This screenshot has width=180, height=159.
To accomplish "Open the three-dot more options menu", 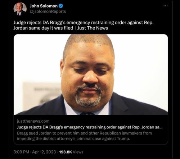I will tap(166, 6).
